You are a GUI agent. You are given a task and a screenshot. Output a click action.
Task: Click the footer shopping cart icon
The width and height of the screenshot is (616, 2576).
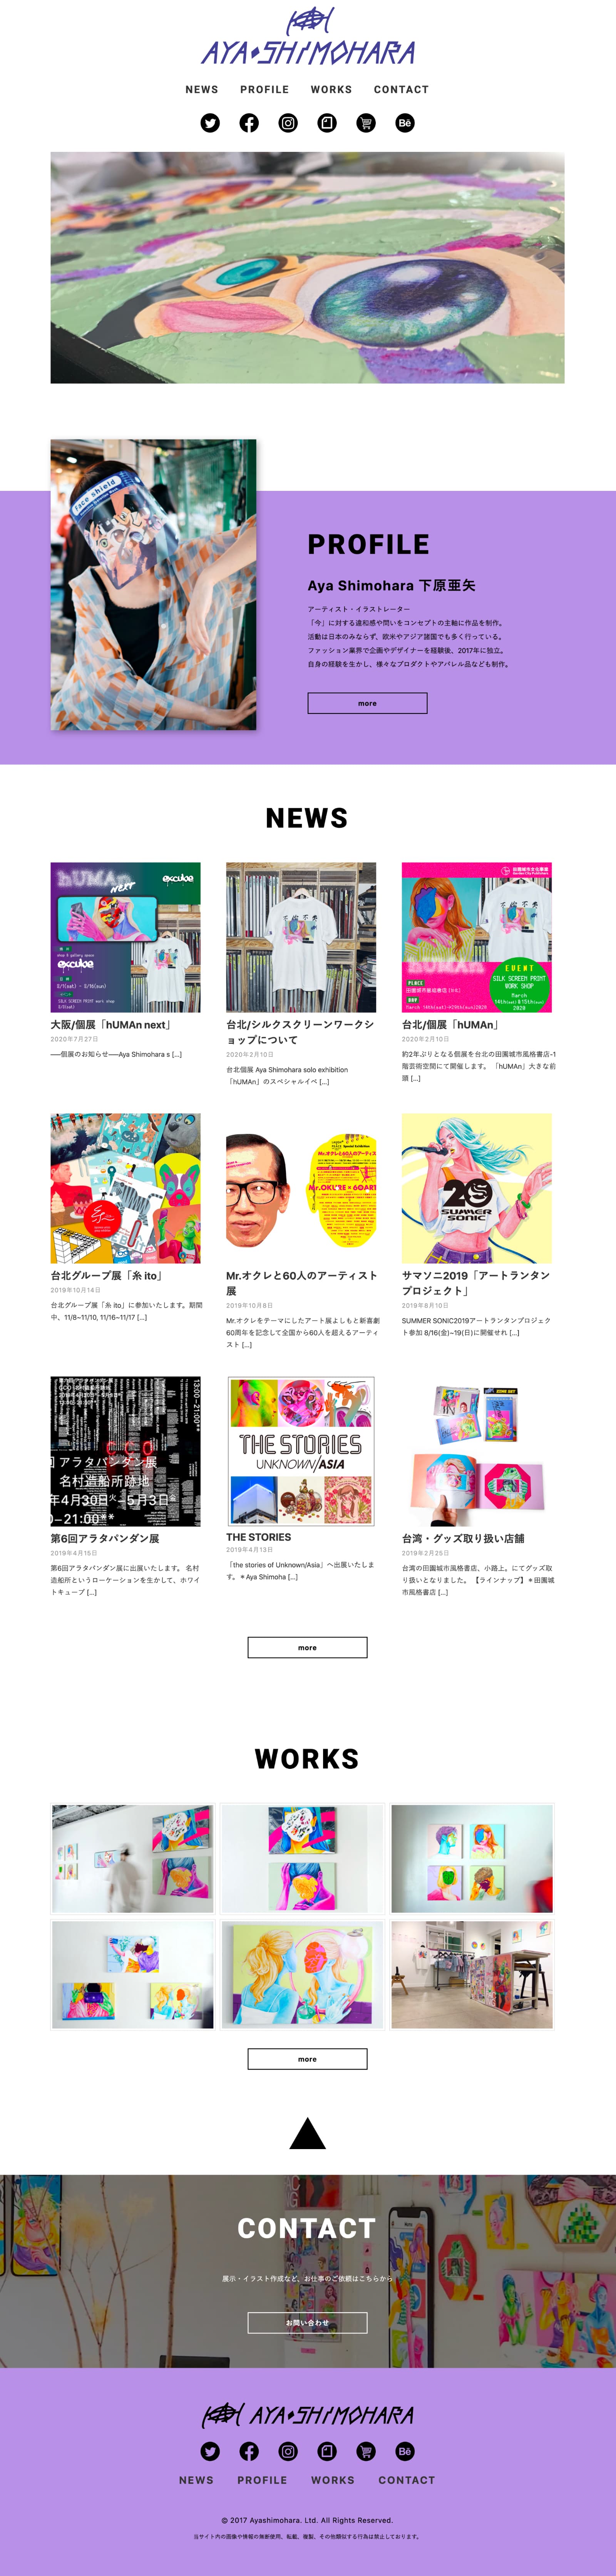(x=366, y=2451)
